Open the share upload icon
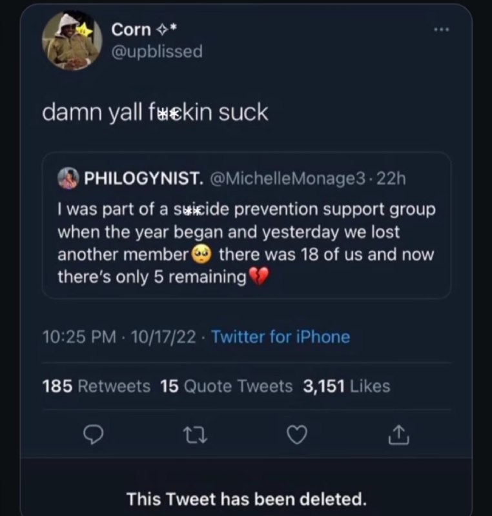The image size is (492, 516). (398, 435)
